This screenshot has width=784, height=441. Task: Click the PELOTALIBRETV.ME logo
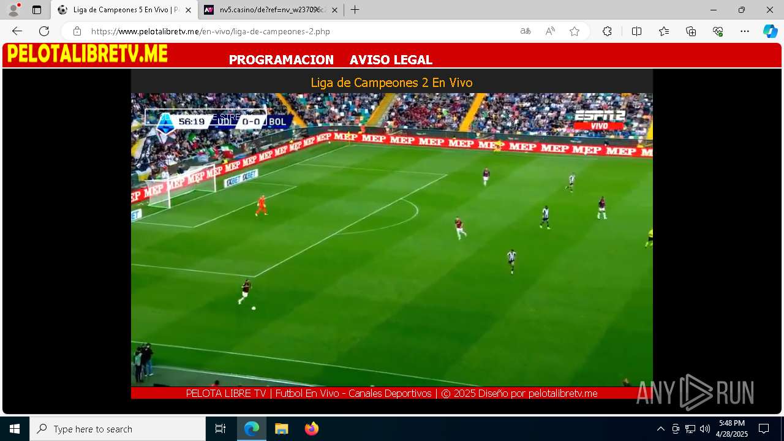pos(87,54)
